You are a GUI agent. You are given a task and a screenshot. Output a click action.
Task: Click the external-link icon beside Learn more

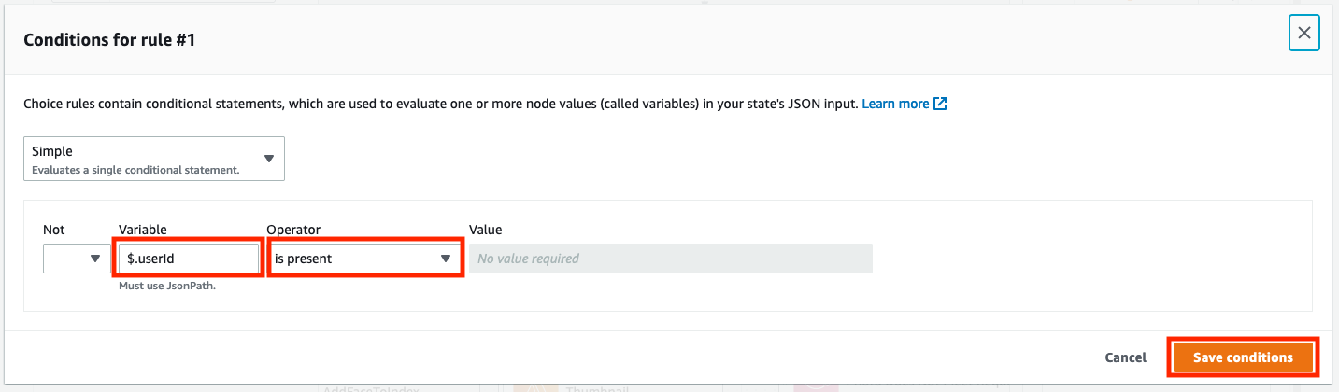pos(941,104)
